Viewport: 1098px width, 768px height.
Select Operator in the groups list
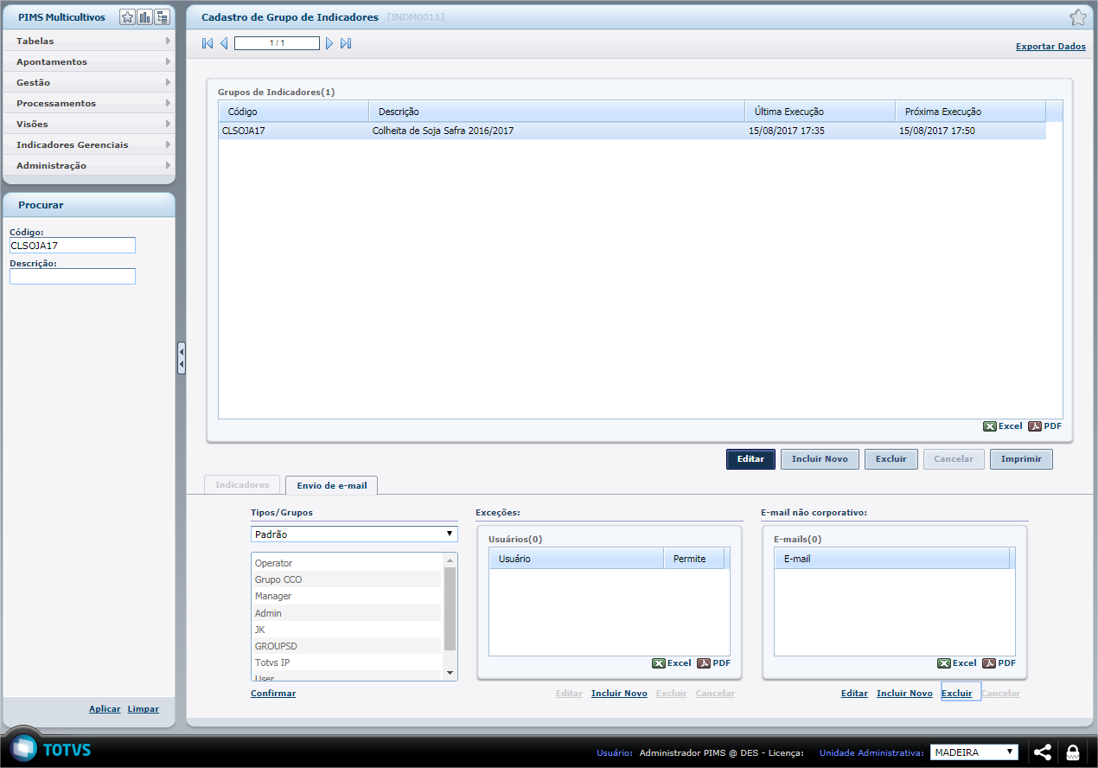347,563
